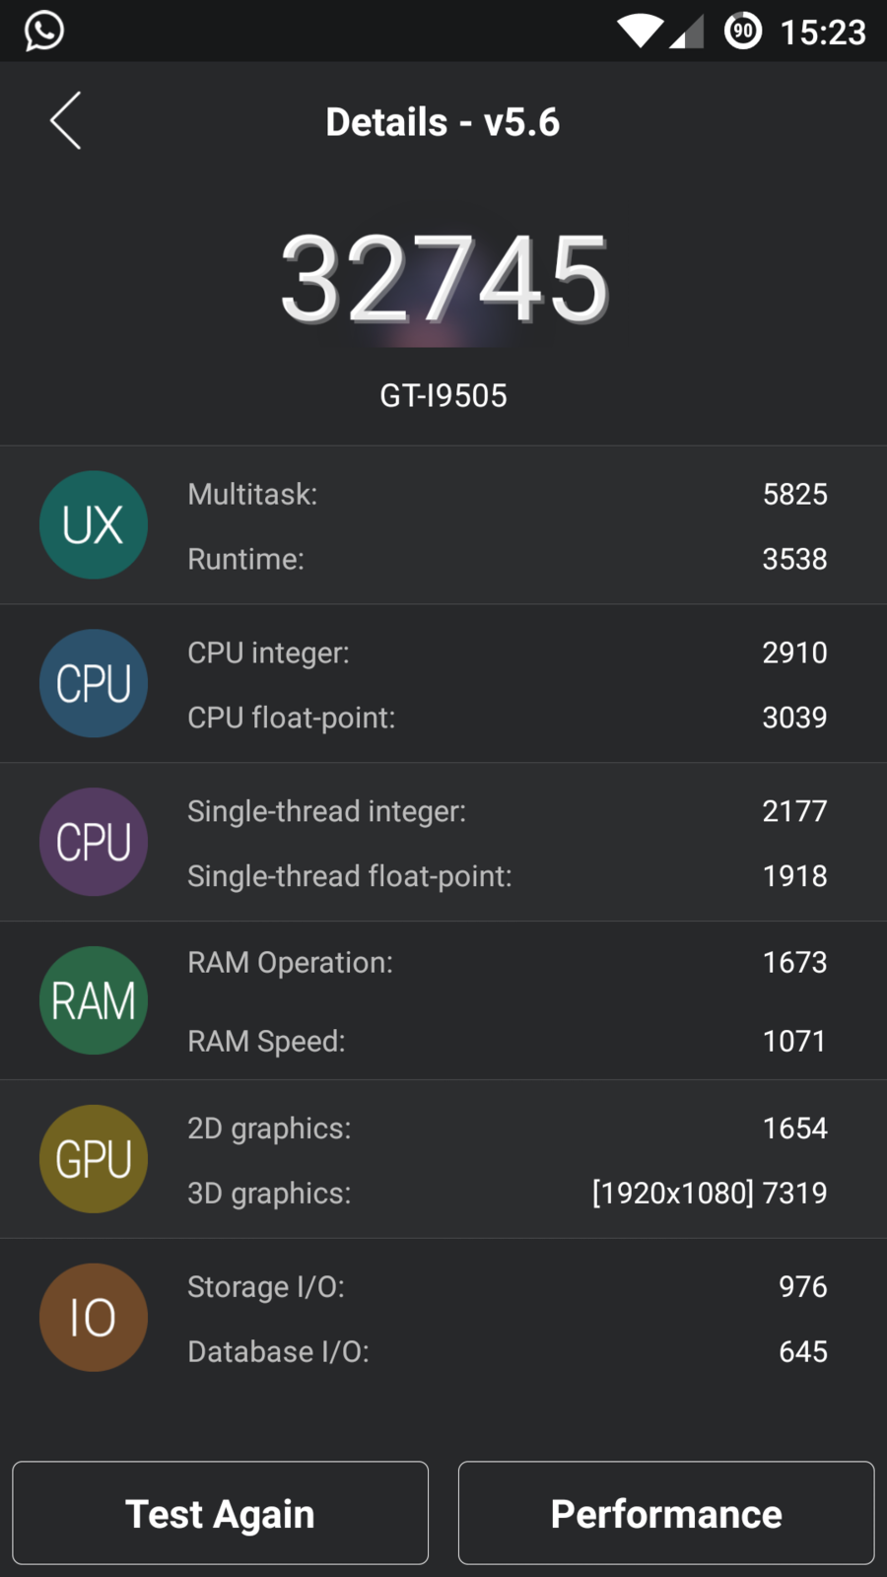This screenshot has height=1577, width=887.
Task: Tap the GT-I9505 device model label
Action: point(443,395)
